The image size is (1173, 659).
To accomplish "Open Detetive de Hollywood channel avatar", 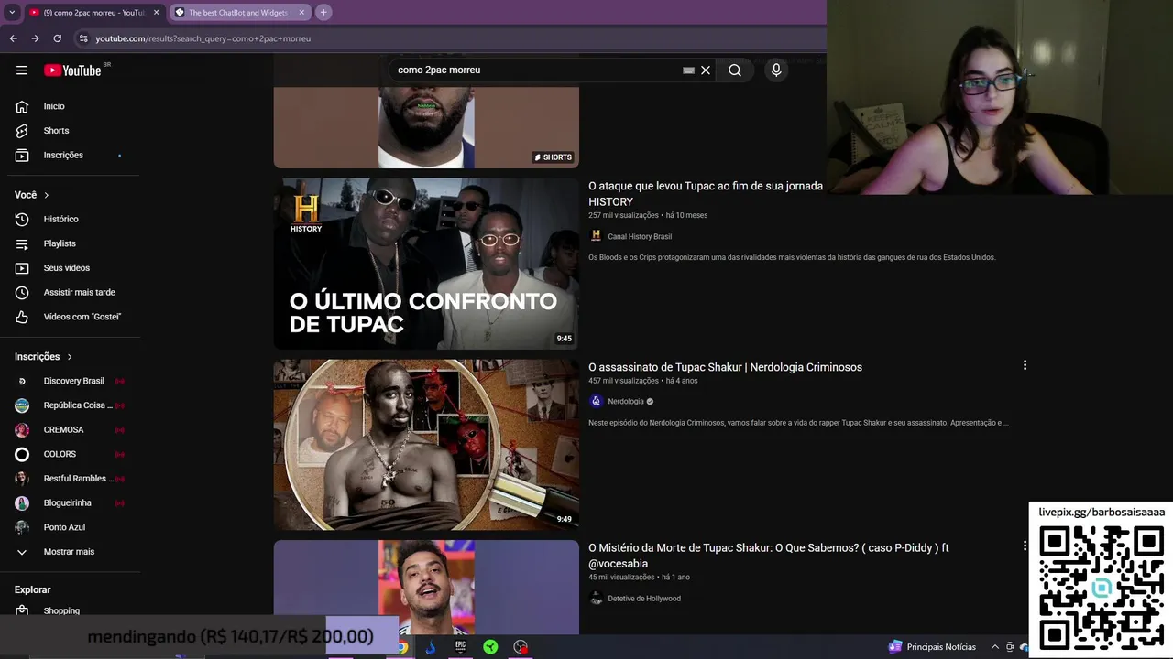I will click(x=596, y=599).
